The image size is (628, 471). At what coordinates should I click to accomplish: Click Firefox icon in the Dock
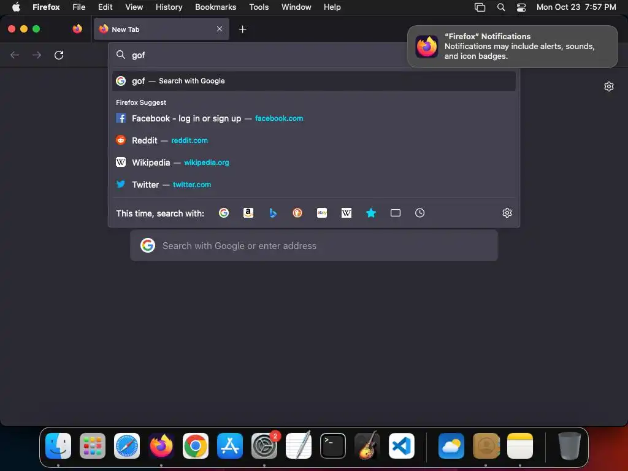point(161,446)
